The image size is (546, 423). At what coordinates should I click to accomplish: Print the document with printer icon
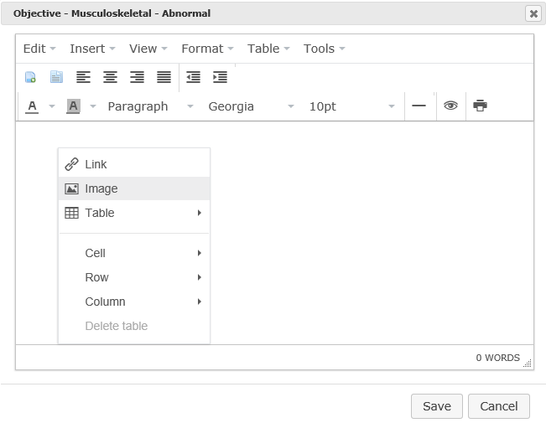point(481,106)
